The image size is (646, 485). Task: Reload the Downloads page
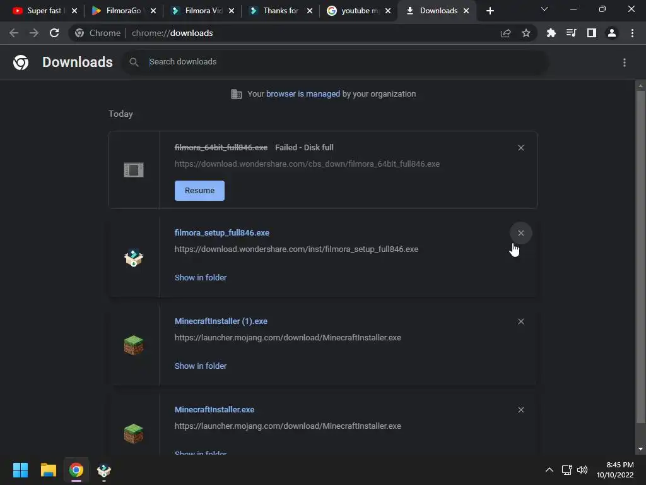tap(54, 33)
